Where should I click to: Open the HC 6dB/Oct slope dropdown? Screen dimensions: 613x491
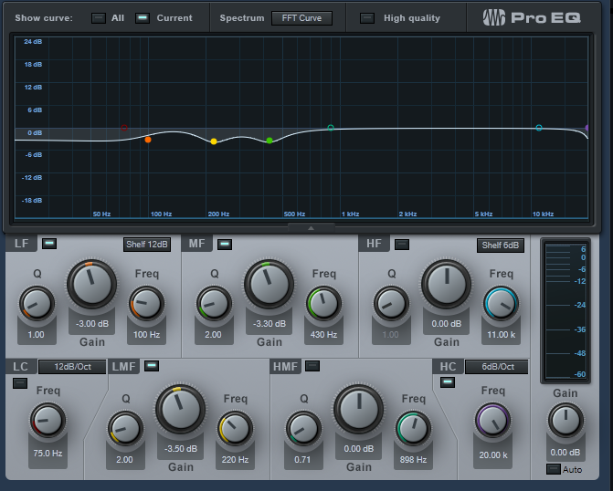point(498,367)
